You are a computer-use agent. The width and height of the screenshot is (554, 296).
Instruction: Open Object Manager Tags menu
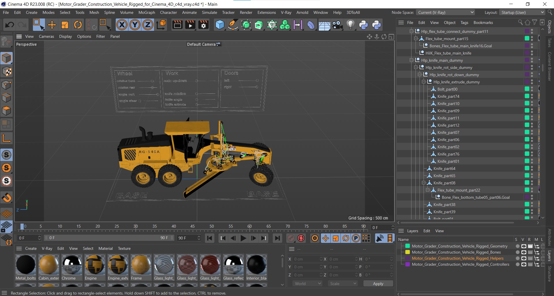[464, 23]
